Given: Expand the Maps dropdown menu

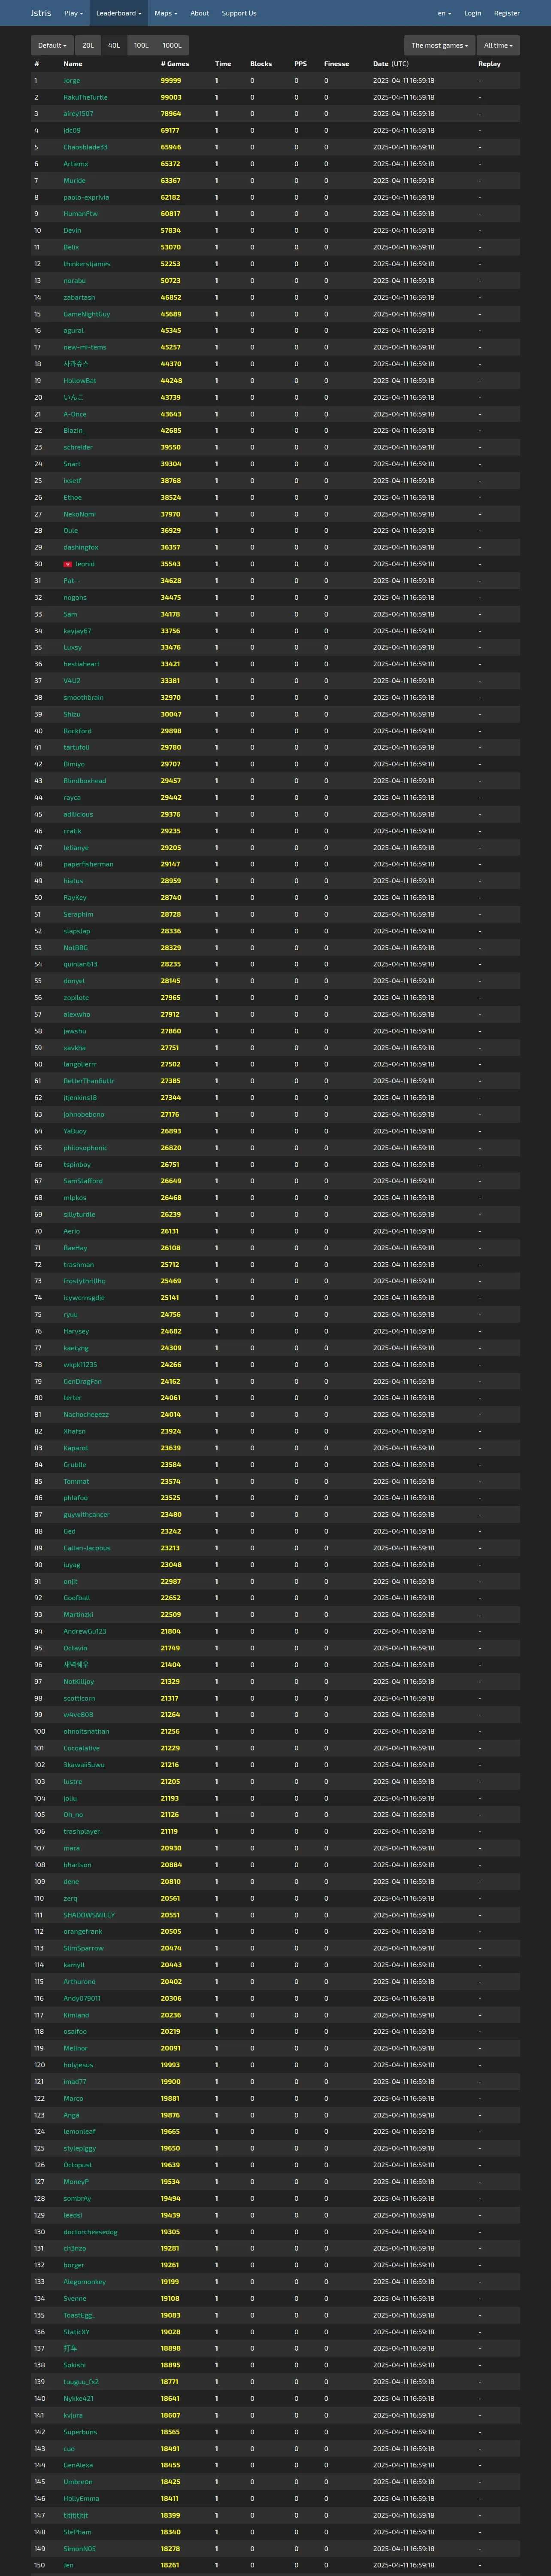Looking at the screenshot, I should (166, 13).
